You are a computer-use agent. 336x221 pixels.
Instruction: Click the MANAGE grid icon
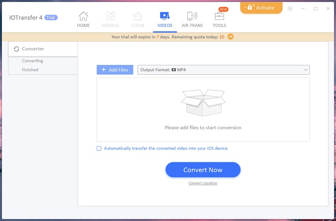click(x=110, y=16)
